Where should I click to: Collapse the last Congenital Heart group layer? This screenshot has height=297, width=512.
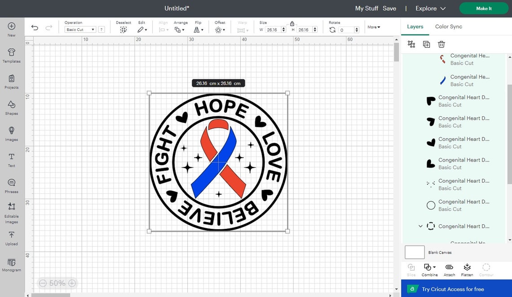421,226
